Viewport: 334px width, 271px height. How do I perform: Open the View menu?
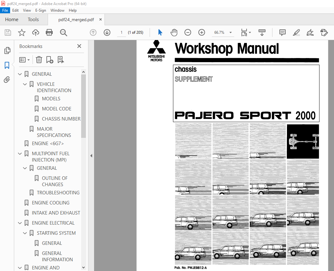click(27, 10)
